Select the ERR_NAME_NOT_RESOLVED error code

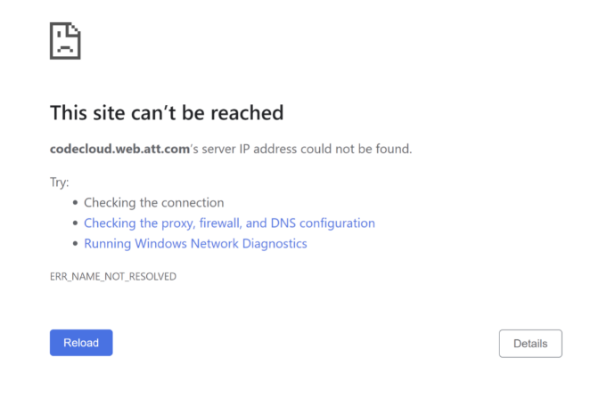[x=113, y=276]
